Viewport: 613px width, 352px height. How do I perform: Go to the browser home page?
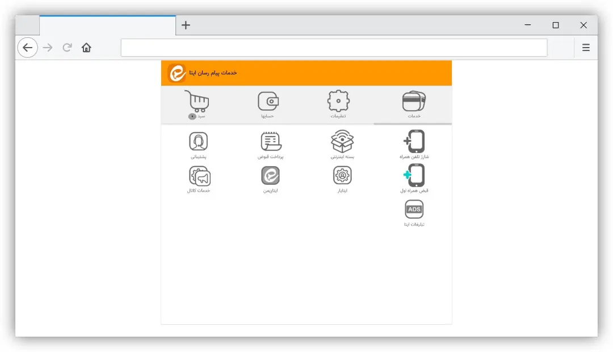pos(86,48)
